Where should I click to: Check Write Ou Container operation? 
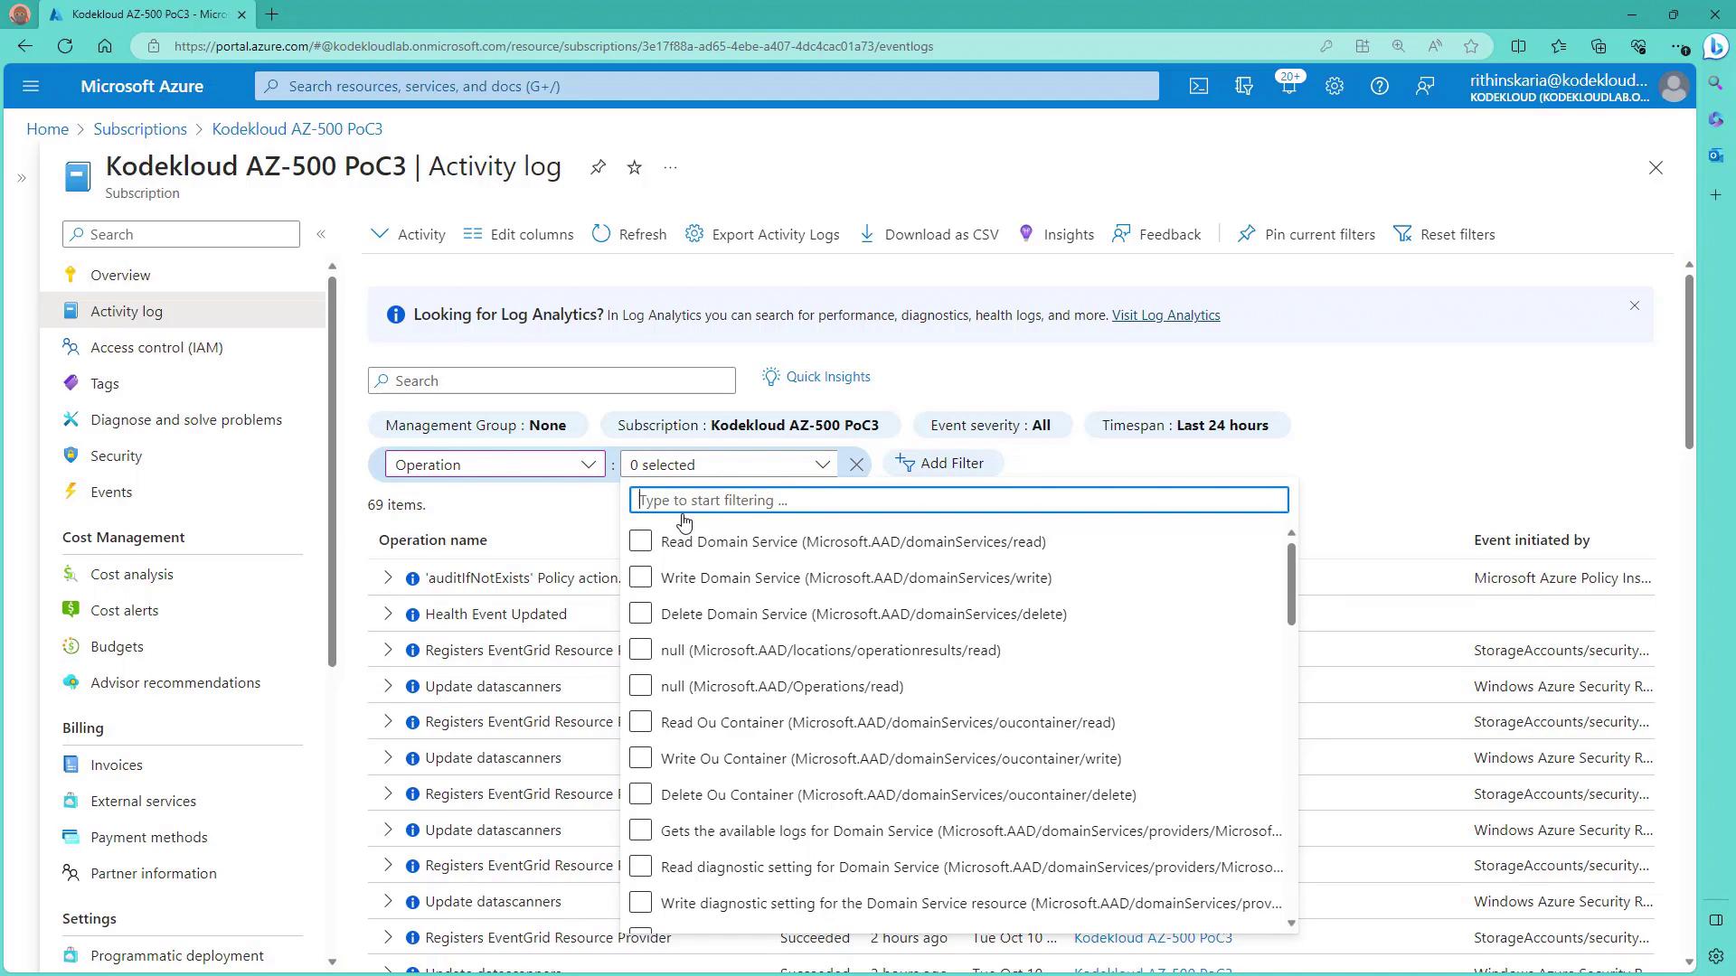[x=640, y=757]
